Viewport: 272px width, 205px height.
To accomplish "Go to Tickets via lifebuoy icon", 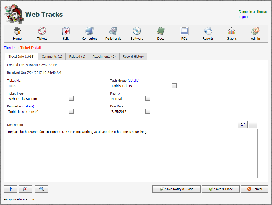I will (42, 31).
